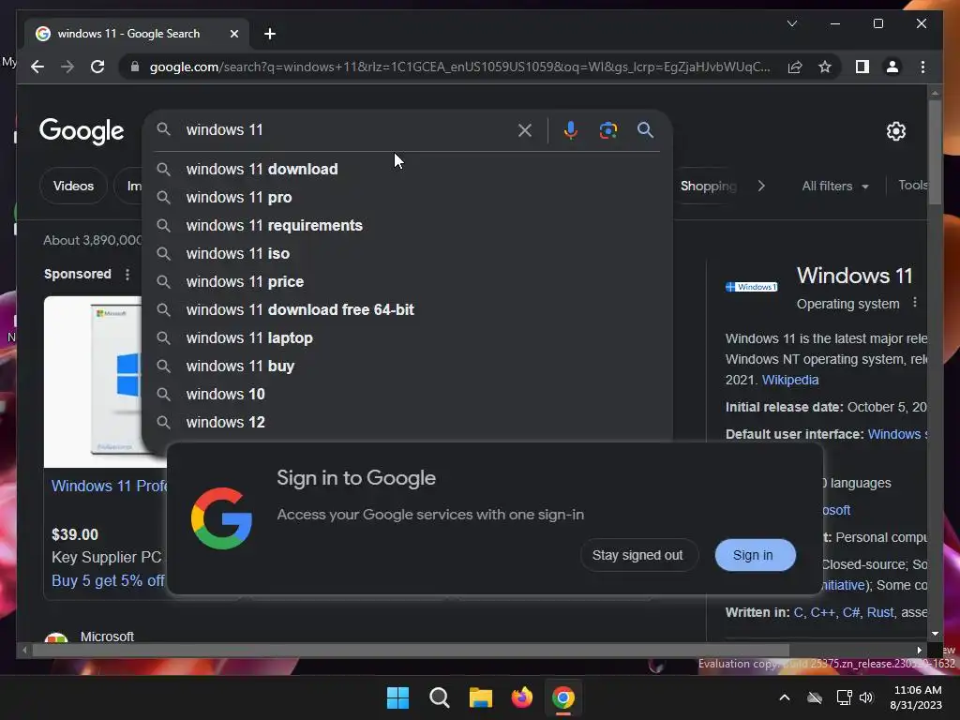Screen dimensions: 960x720
Task: Select suggestion windows 11 laptop
Action: [407, 337]
